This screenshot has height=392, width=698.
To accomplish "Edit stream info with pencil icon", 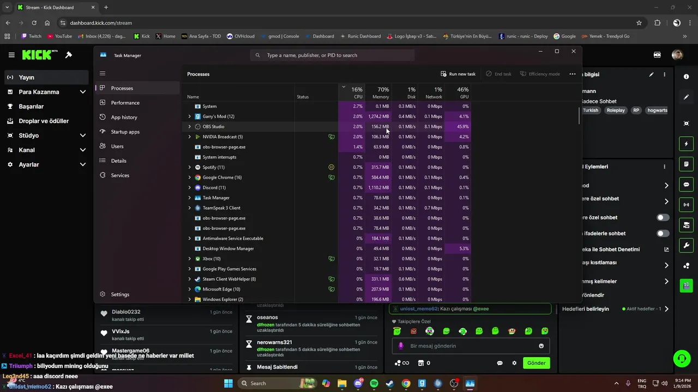I will [x=651, y=75].
